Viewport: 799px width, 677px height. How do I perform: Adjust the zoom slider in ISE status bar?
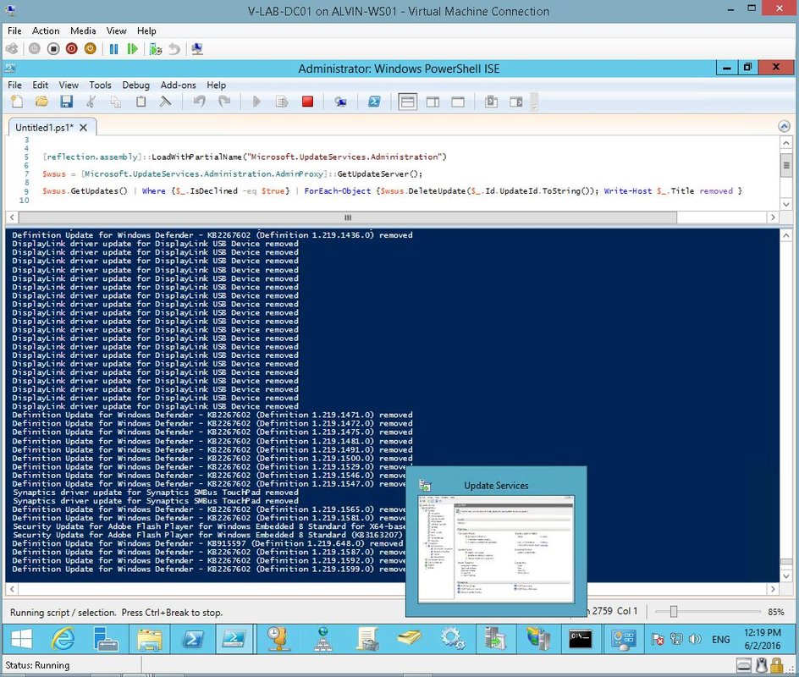(x=675, y=611)
